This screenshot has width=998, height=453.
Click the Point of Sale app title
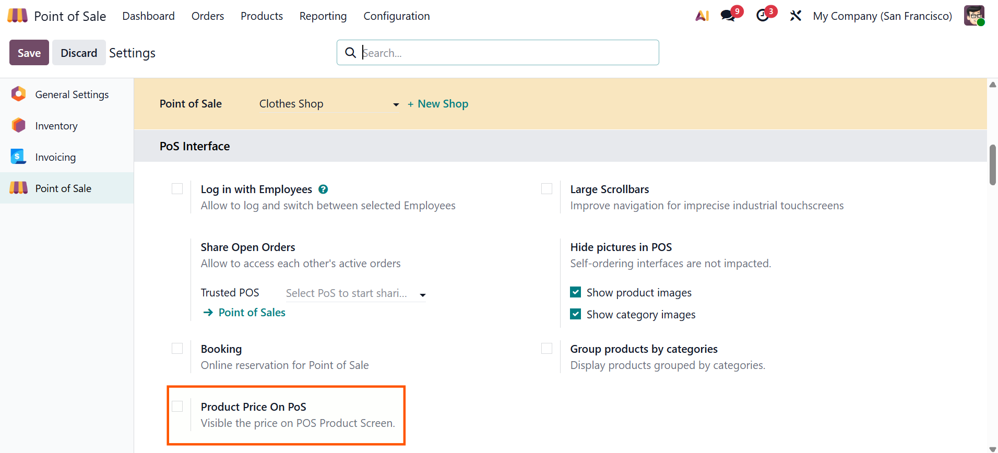(x=70, y=16)
